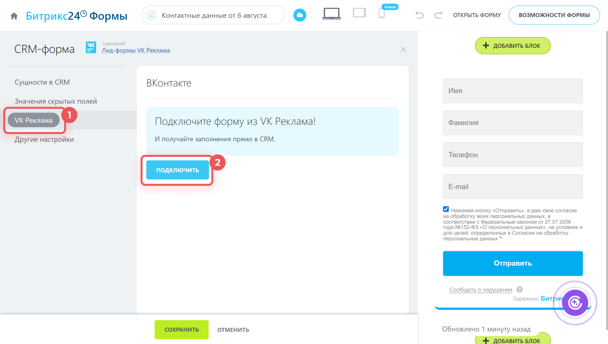
Task: Click top ДОБАВИТЬ БЛОК button
Action: (x=513, y=46)
